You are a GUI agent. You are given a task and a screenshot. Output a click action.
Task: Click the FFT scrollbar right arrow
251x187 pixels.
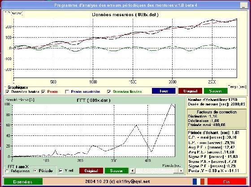tap(181, 171)
